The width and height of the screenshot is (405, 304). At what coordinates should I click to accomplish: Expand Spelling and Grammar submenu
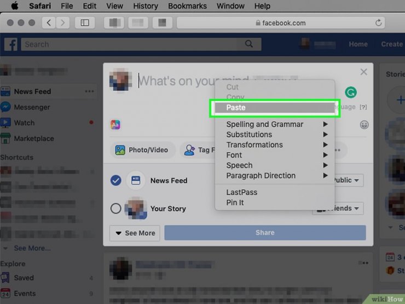275,124
